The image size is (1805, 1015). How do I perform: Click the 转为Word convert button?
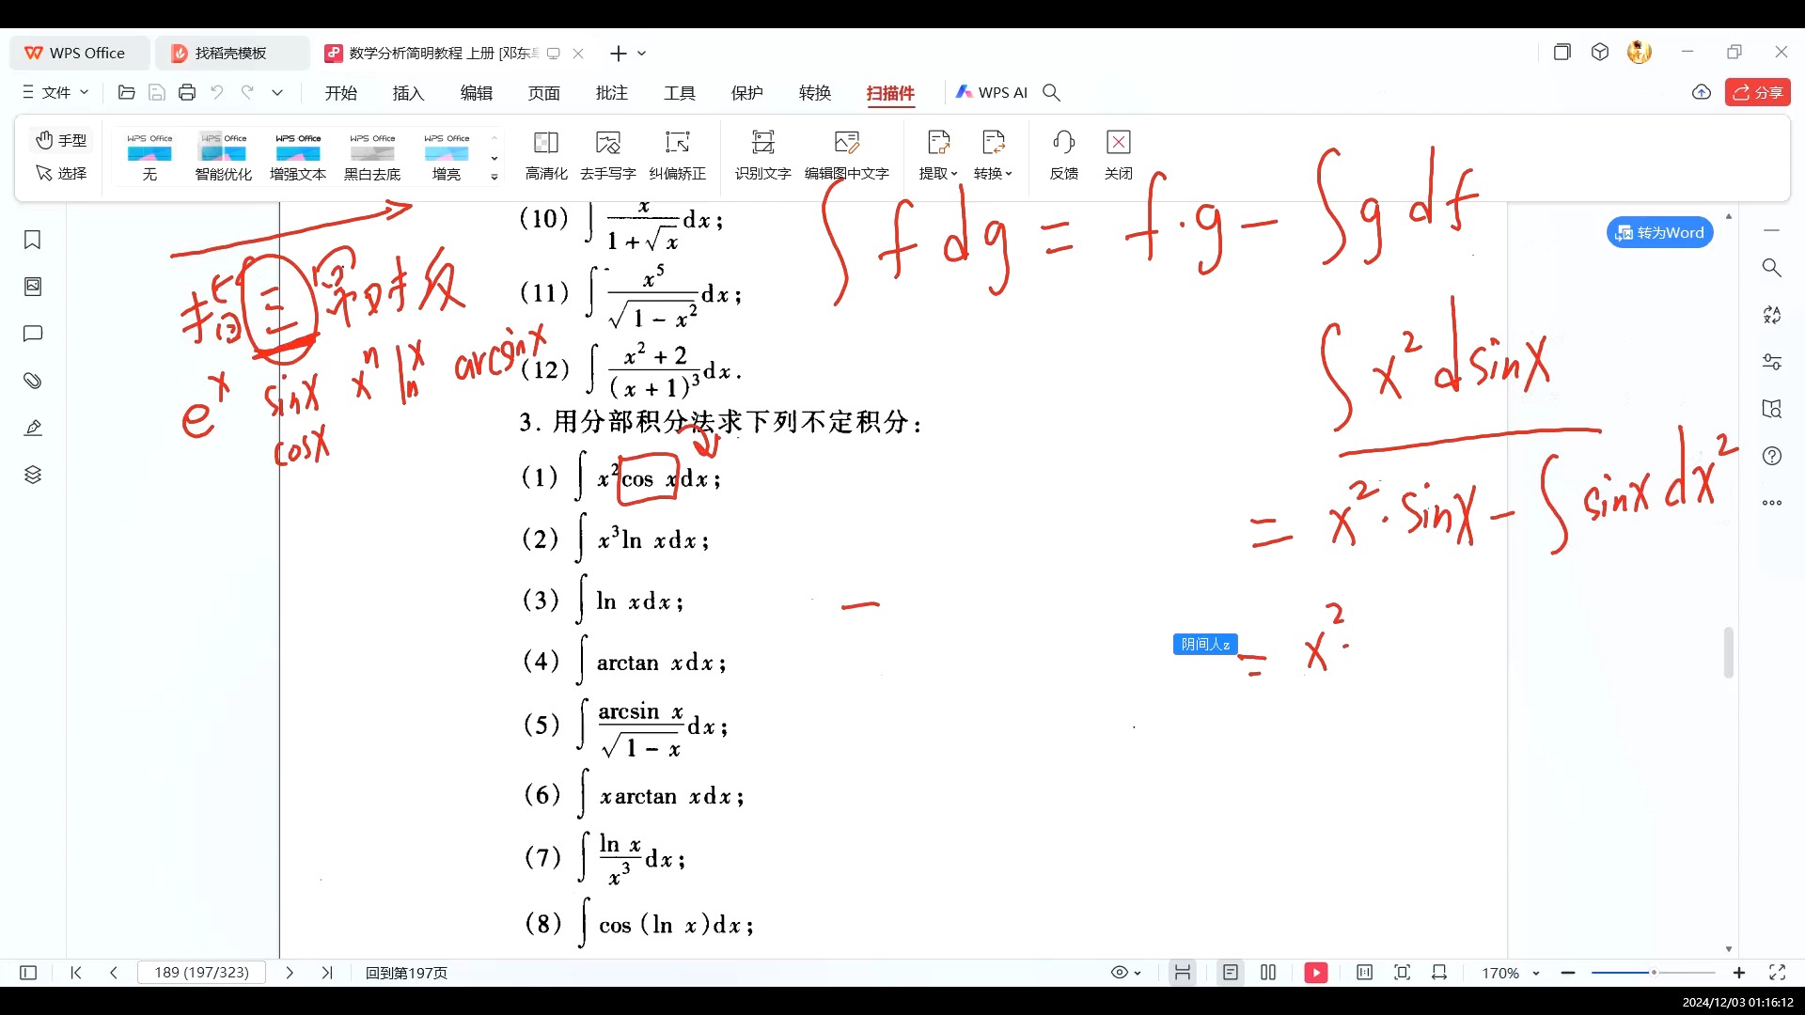[x=1659, y=232]
